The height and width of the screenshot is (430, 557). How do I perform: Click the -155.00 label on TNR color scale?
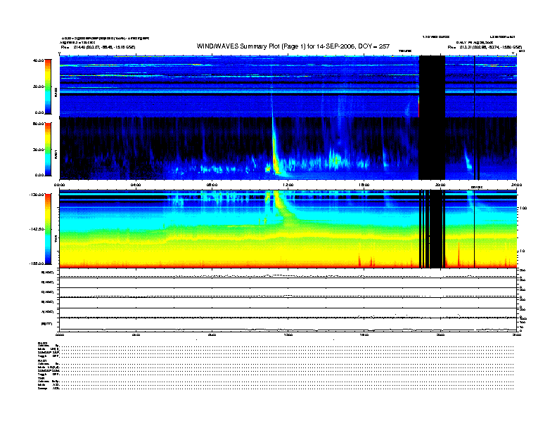(36, 263)
